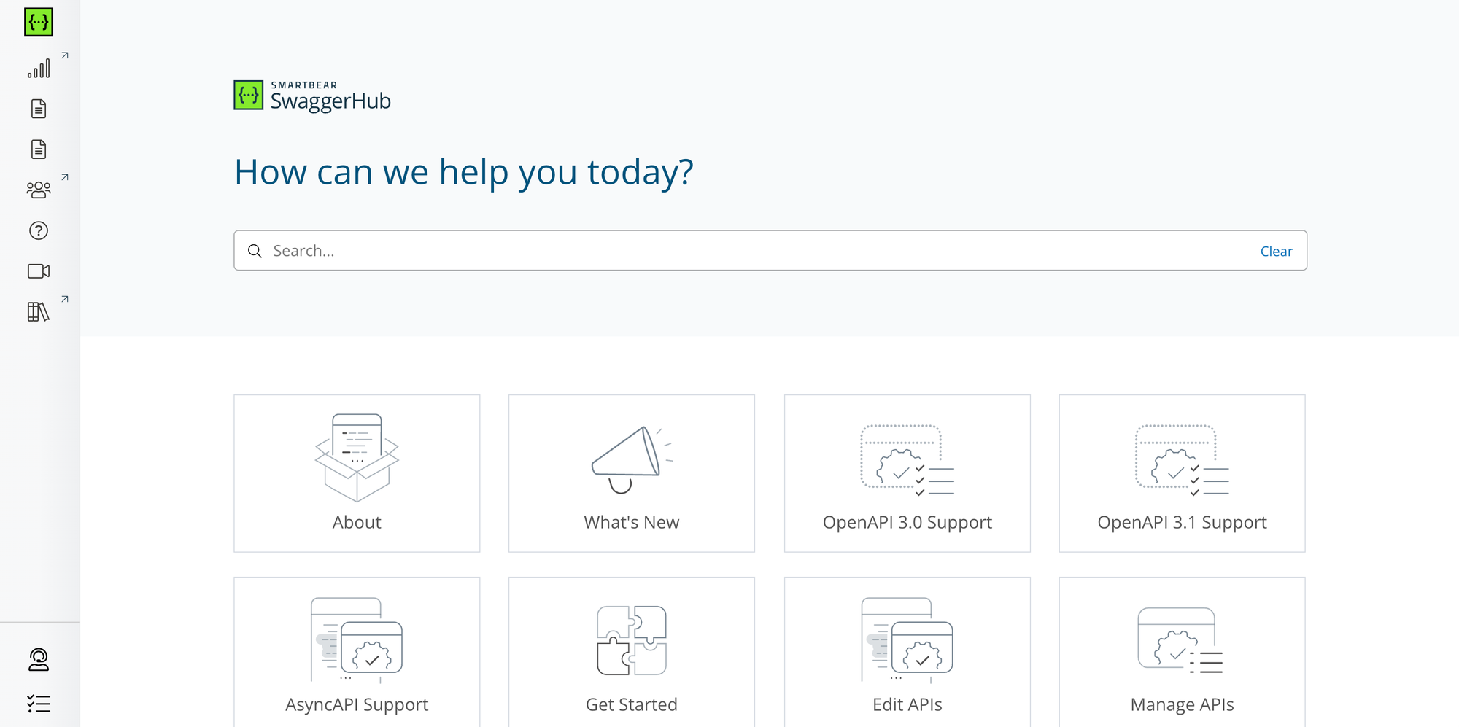Screen dimensions: 1459x727
Task: Open OpenAPI 3.0 Support documentation
Action: (907, 473)
